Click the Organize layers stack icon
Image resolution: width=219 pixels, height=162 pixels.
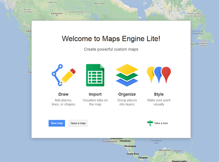point(127,75)
